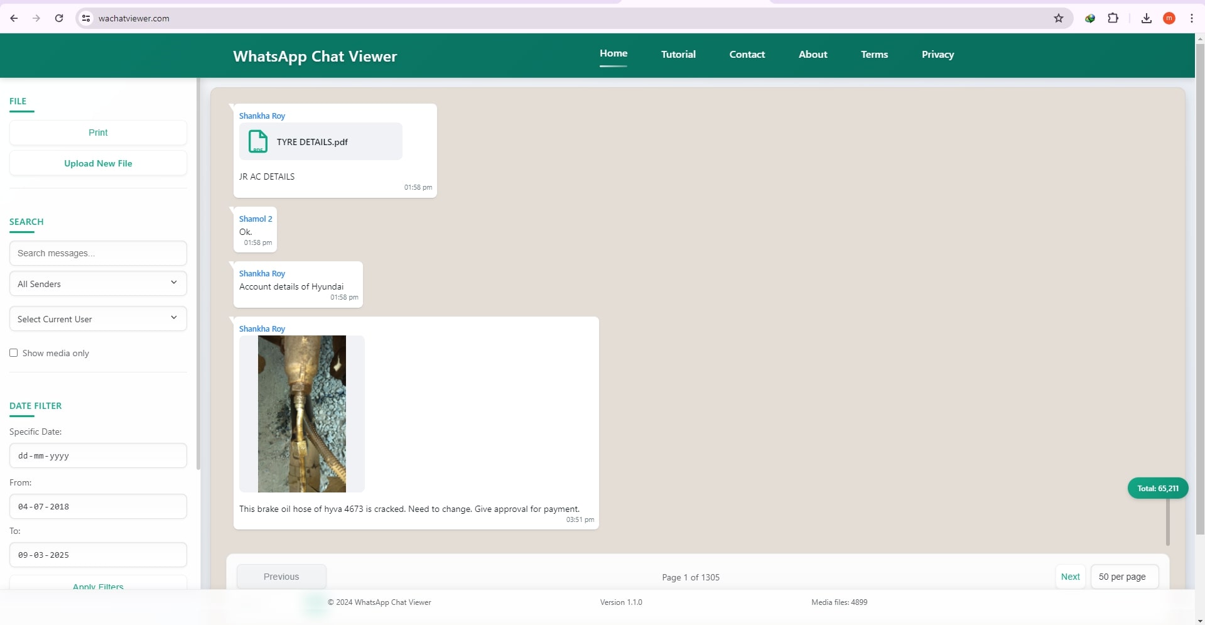The height and width of the screenshot is (625, 1205).
Task: Click the profile avatar in the toolbar
Action: click(1169, 18)
